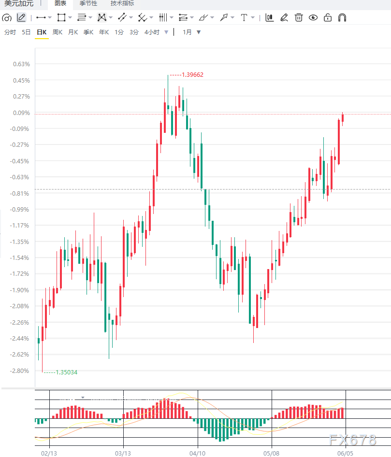Delete drawings with the trash icon
Screen dimensions: 391x457
[299, 17]
